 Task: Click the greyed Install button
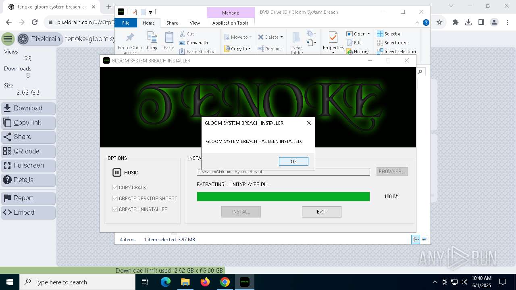(x=241, y=211)
